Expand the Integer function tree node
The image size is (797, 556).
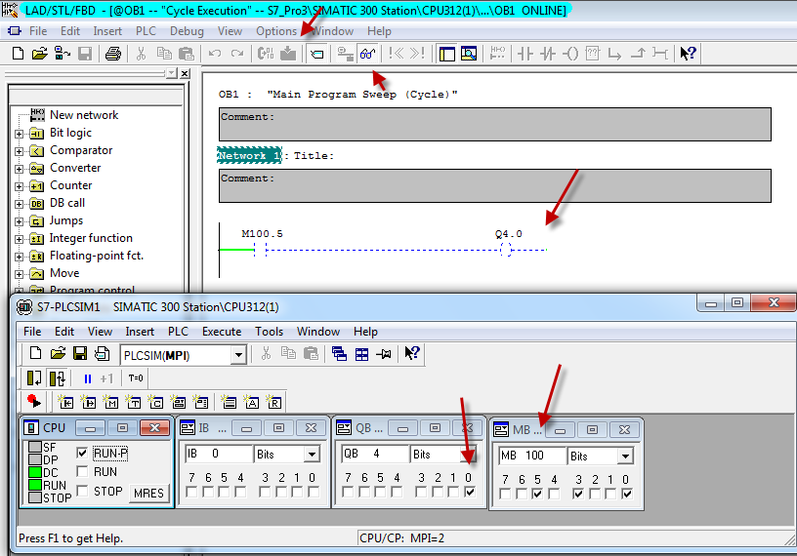coord(20,239)
